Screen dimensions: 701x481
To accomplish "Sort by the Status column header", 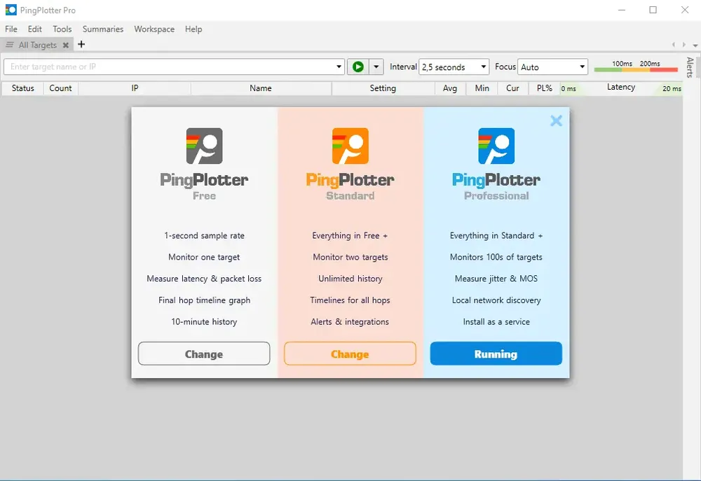I will (x=23, y=88).
